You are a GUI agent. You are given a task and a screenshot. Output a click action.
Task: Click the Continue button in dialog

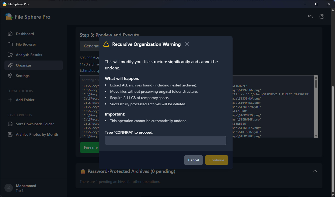tap(217, 160)
